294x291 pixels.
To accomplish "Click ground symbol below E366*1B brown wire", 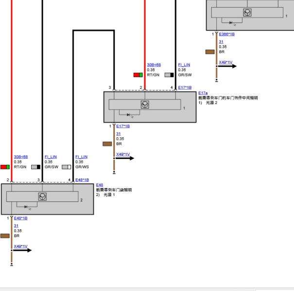I will pyautogui.click(x=217, y=81).
